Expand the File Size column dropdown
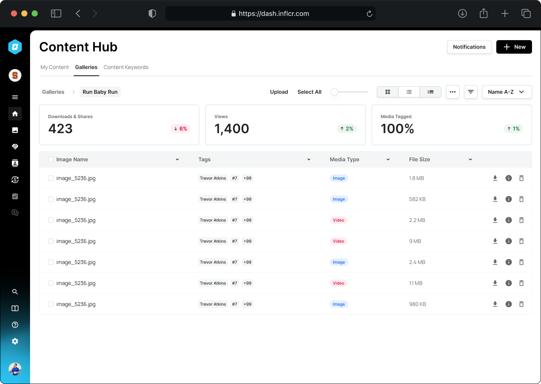The image size is (541, 384). click(470, 159)
